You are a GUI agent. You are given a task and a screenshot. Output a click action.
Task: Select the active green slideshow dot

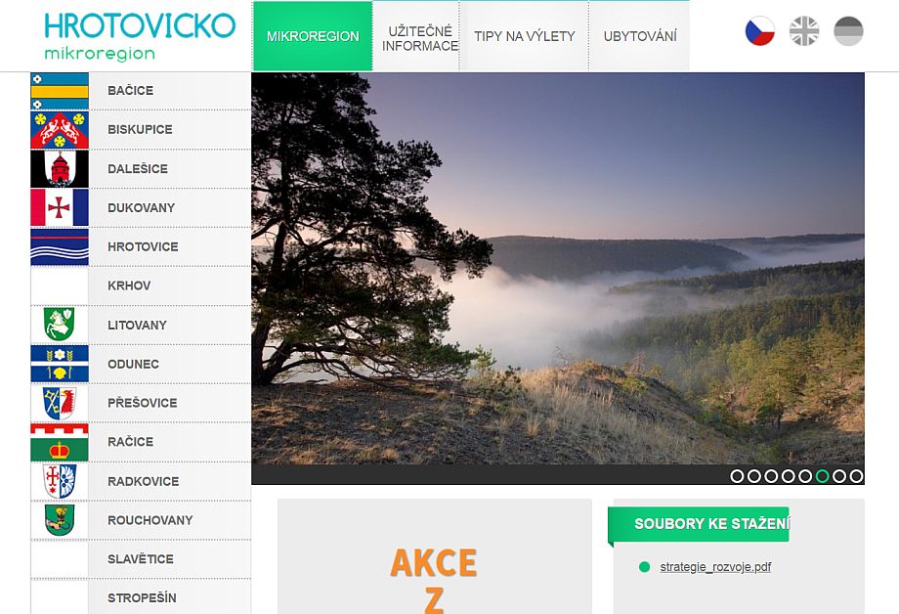pyautogui.click(x=822, y=476)
